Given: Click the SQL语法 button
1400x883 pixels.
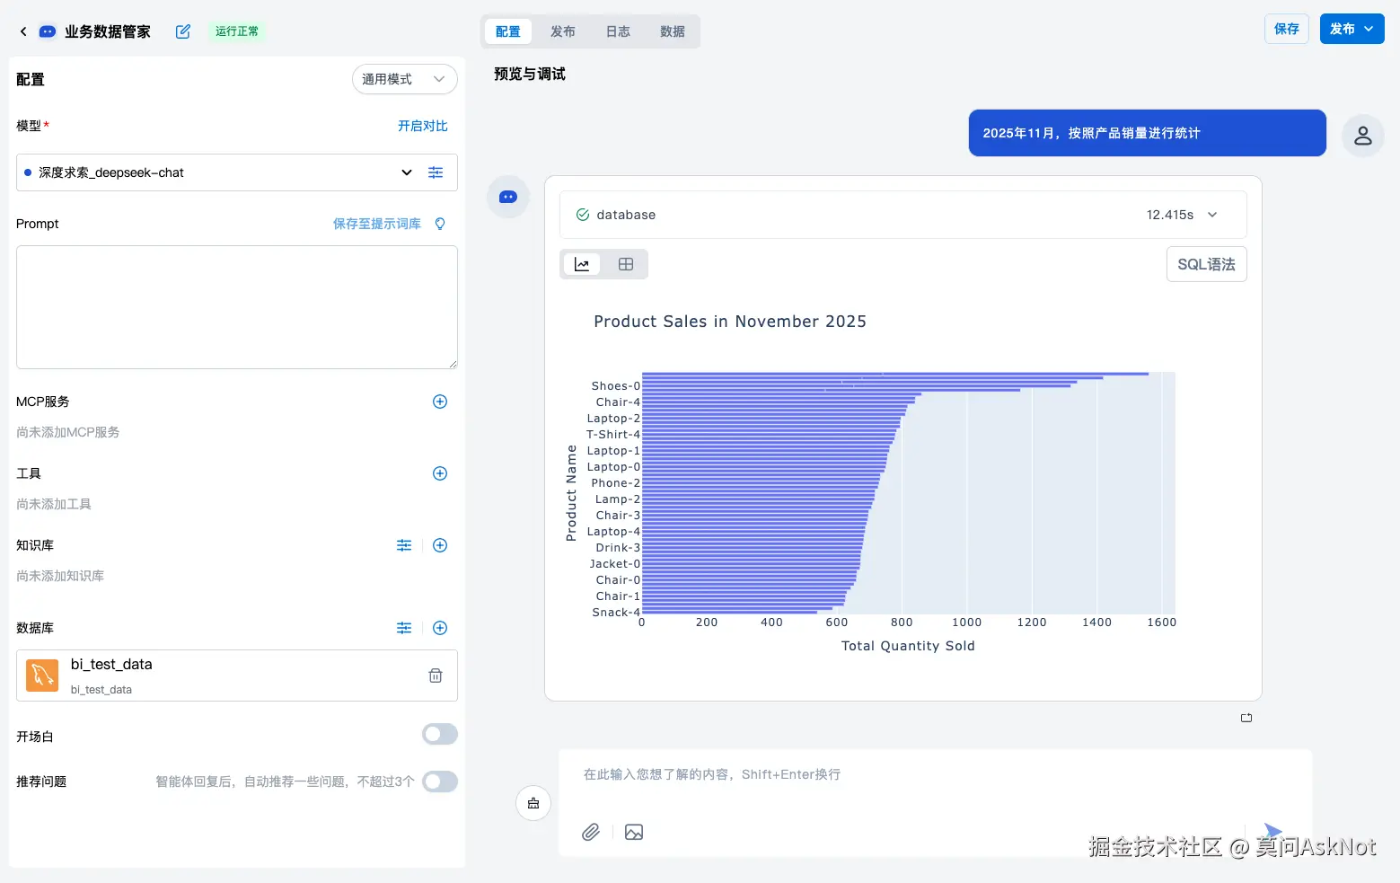Looking at the screenshot, I should coord(1207,264).
